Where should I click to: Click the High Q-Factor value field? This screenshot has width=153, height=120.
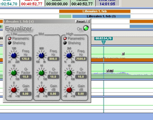(81, 77)
